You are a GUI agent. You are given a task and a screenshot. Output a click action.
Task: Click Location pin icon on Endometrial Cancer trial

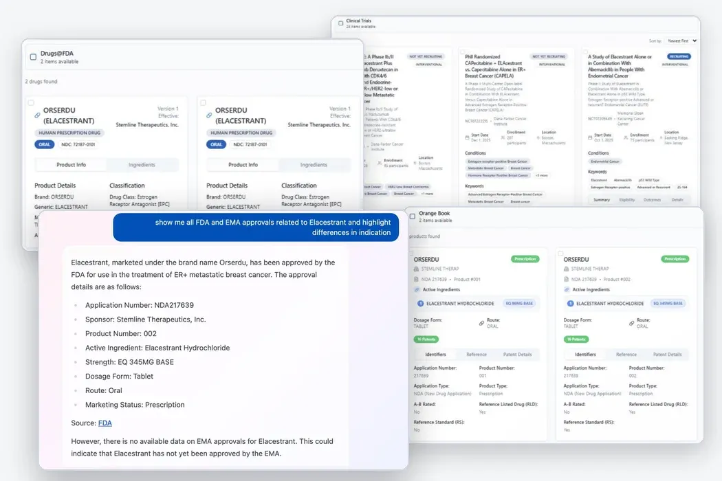coord(661,137)
